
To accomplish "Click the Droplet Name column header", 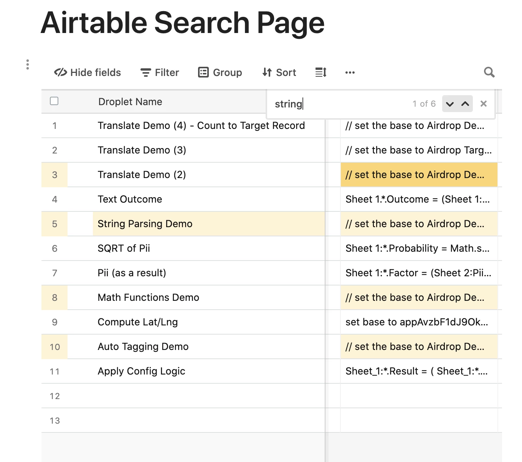I will coord(130,102).
